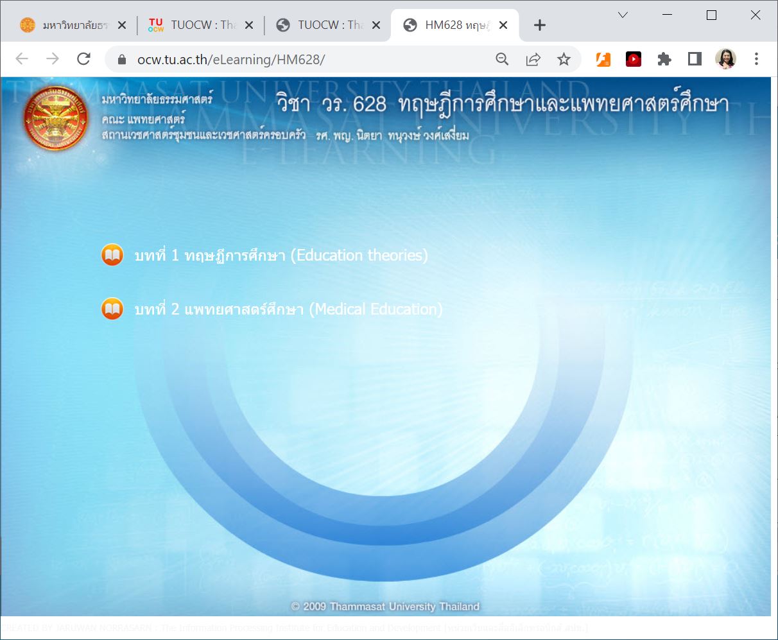Screen dimensions: 778x640
Task: Open the Chrome three-dot menu
Action: pos(756,59)
